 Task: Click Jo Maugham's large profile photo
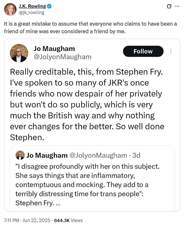(x=19, y=53)
